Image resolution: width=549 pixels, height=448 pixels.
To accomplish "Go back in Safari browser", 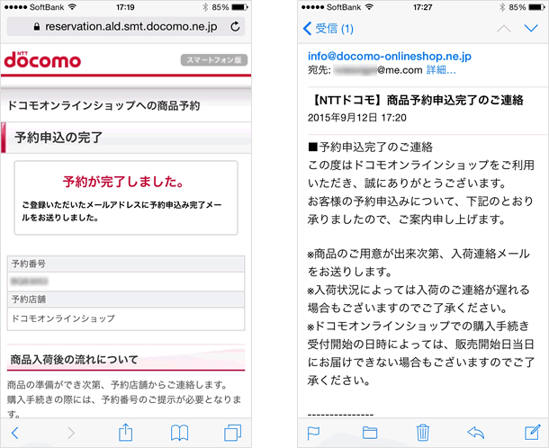I will click(14, 433).
